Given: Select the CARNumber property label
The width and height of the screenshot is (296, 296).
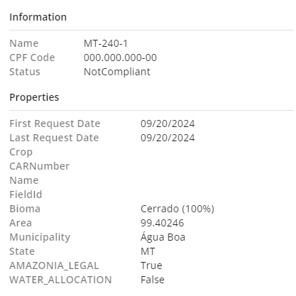Looking at the screenshot, I should tap(40, 166).
